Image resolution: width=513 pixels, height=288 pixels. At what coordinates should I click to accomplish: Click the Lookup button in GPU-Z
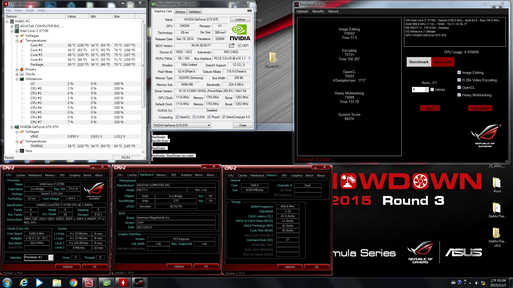tap(240, 19)
